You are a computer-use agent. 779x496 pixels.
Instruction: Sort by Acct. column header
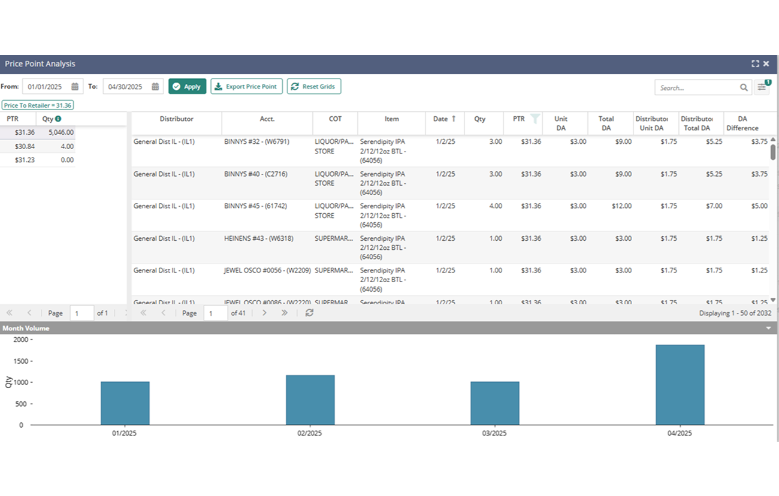pos(267,123)
